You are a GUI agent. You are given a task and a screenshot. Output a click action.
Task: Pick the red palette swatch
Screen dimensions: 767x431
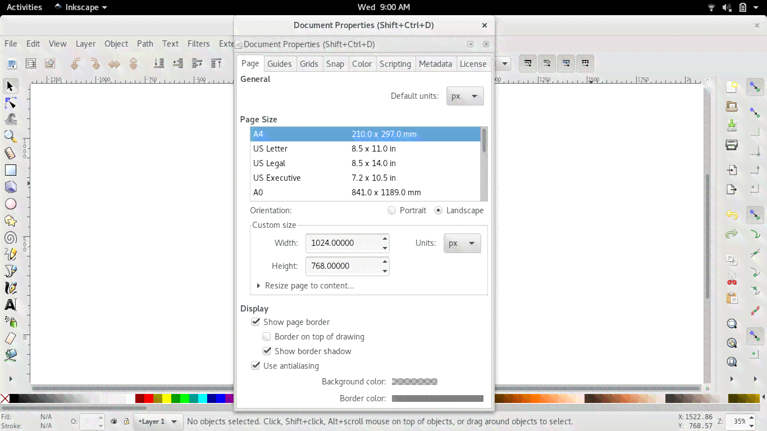[149, 398]
